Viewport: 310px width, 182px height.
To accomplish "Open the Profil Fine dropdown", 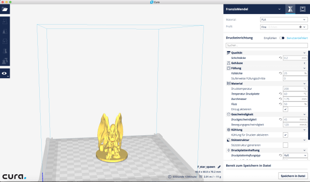I will point(284,27).
